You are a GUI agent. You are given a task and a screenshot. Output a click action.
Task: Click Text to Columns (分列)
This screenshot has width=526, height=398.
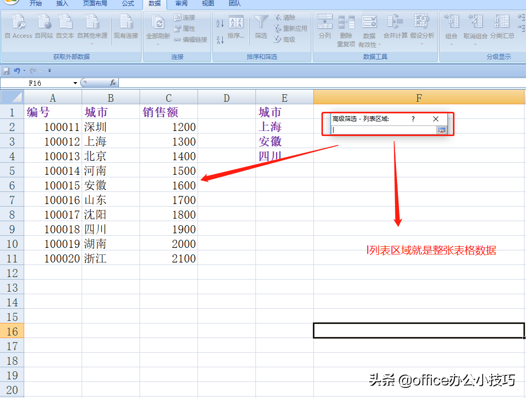[x=325, y=26]
